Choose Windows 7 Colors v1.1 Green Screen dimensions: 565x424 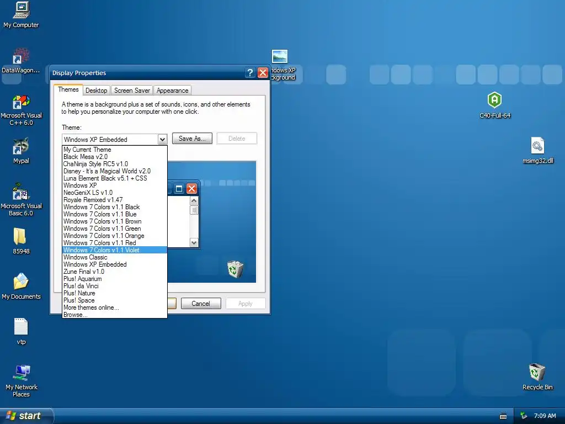pyautogui.click(x=115, y=229)
